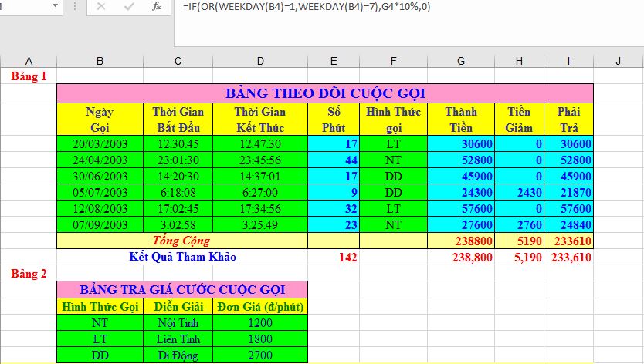Select column A header
The height and width of the screenshot is (364, 644).
point(29,61)
